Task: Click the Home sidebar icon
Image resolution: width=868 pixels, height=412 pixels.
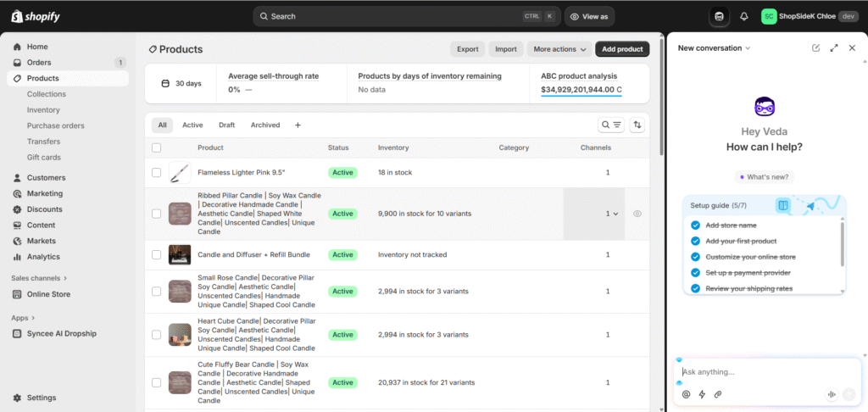Action: click(17, 47)
